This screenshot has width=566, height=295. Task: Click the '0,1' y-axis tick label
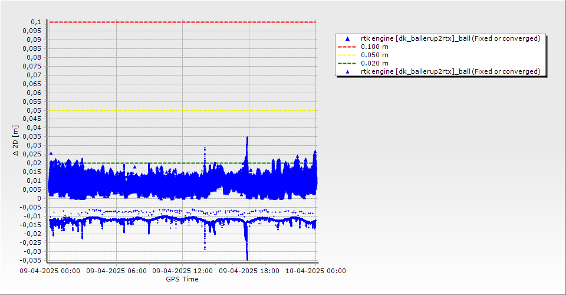[36, 22]
